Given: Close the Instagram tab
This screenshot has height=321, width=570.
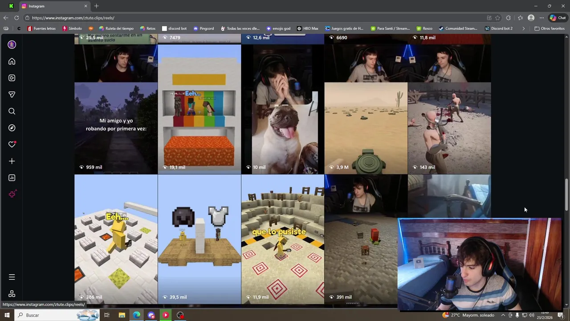Looking at the screenshot, I should [85, 6].
